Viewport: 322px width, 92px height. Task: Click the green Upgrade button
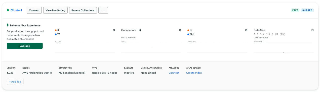click(x=25, y=46)
